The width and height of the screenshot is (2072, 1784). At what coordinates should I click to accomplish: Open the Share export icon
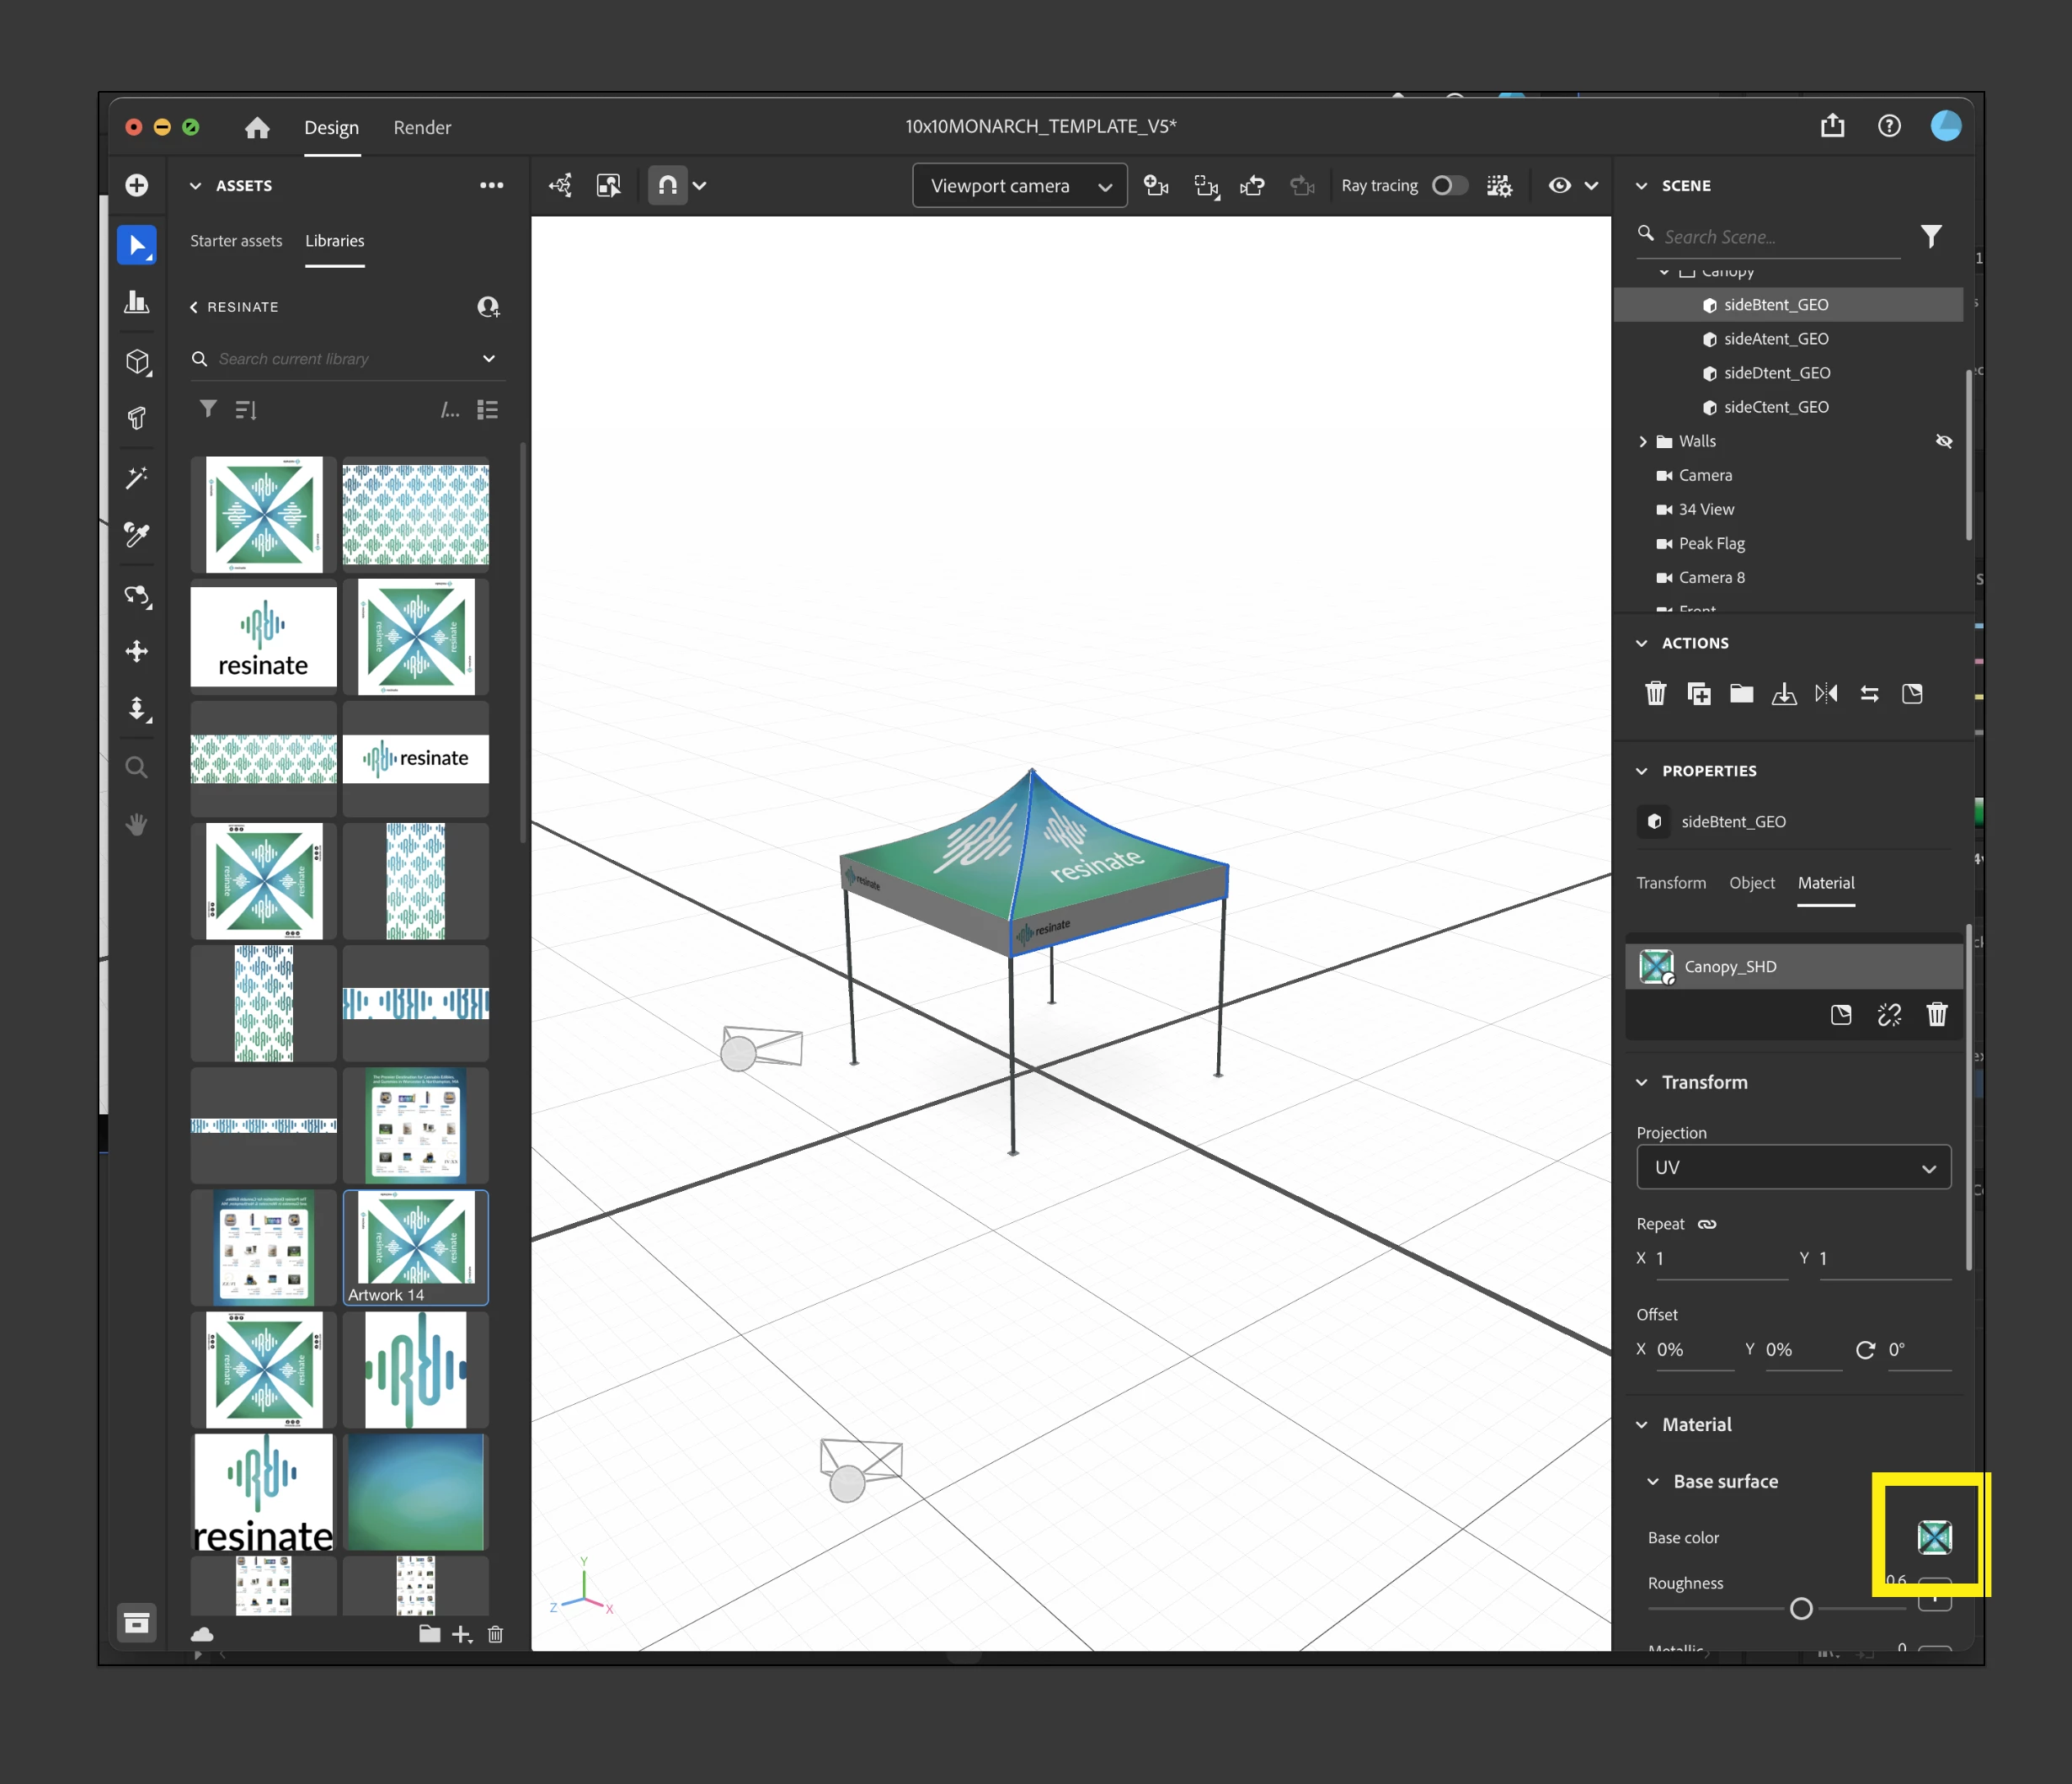(1832, 126)
